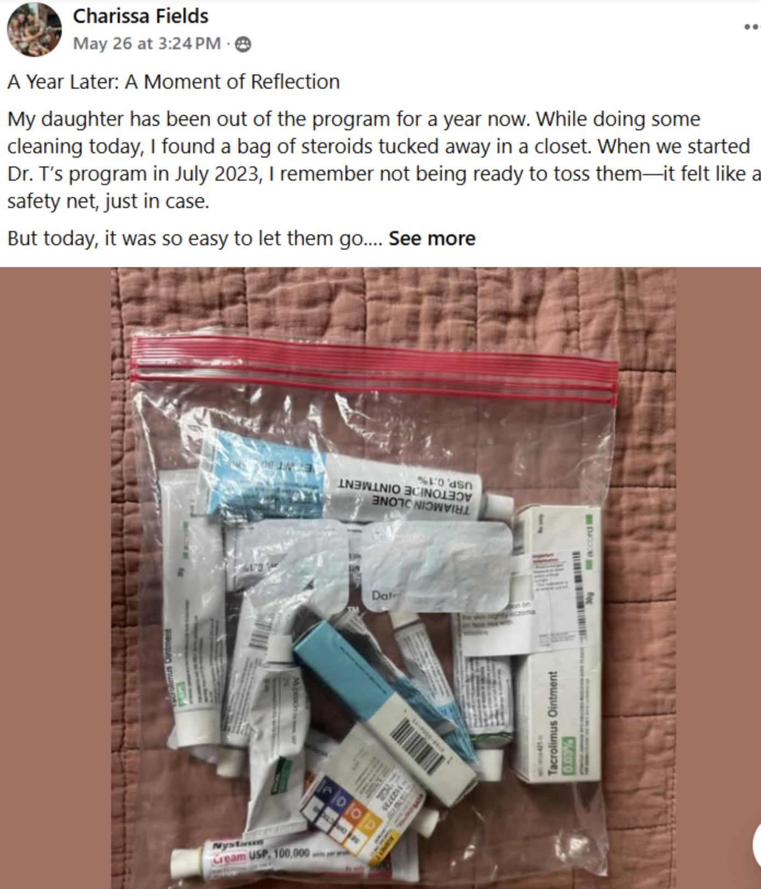
Task: Open Charissa Fields' profile picture
Action: click(x=34, y=29)
